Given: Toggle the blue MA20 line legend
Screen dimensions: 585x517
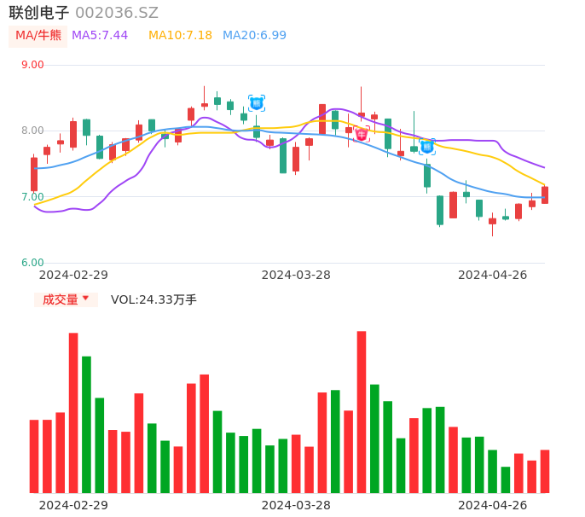Looking at the screenshot, I should [x=254, y=36].
